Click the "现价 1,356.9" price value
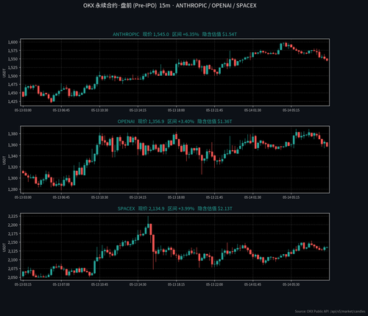This screenshot has width=368, height=316. [151, 122]
